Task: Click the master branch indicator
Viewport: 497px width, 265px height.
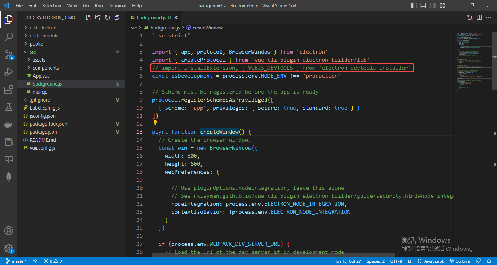Action: [16, 261]
